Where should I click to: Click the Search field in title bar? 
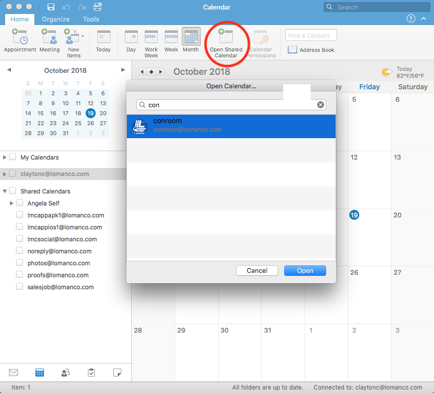tap(377, 7)
